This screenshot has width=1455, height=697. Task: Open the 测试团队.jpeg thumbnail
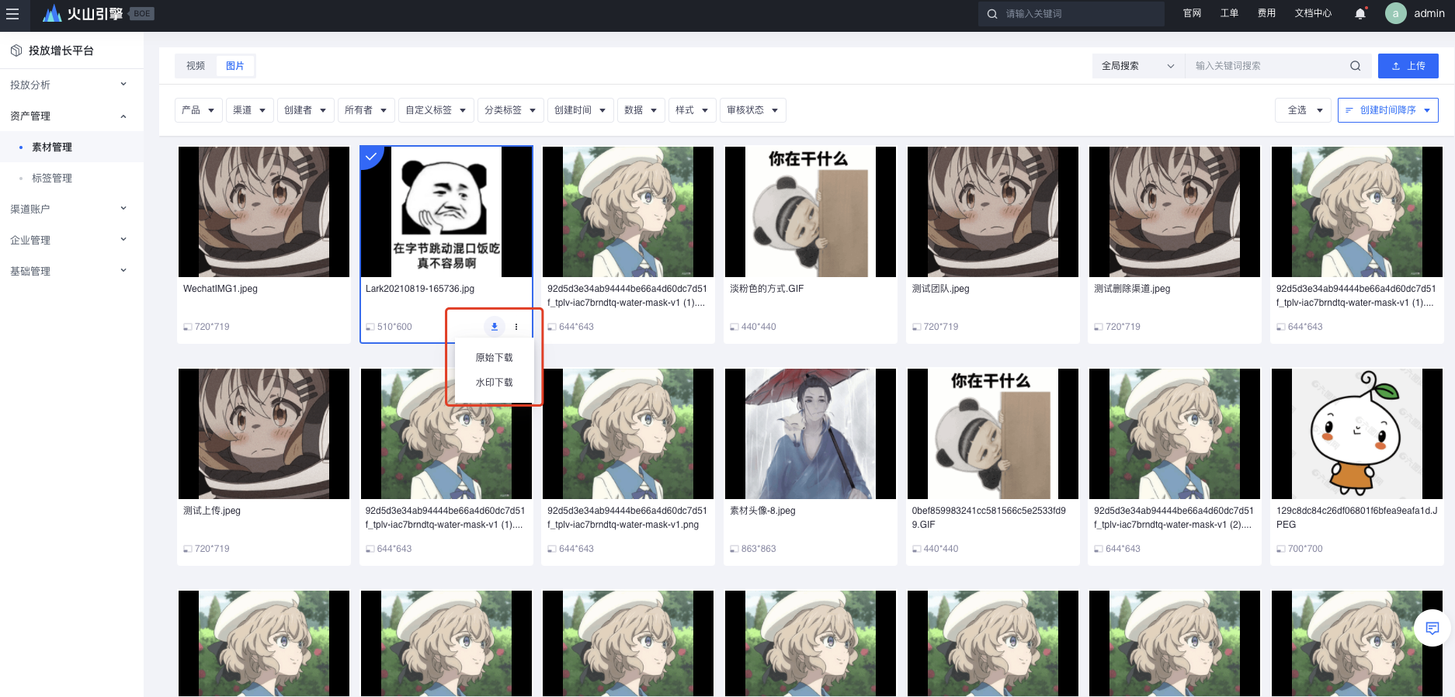993,212
